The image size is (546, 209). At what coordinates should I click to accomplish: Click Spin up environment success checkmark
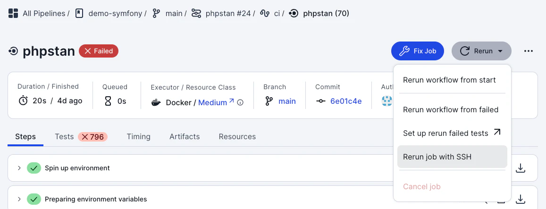click(34, 168)
